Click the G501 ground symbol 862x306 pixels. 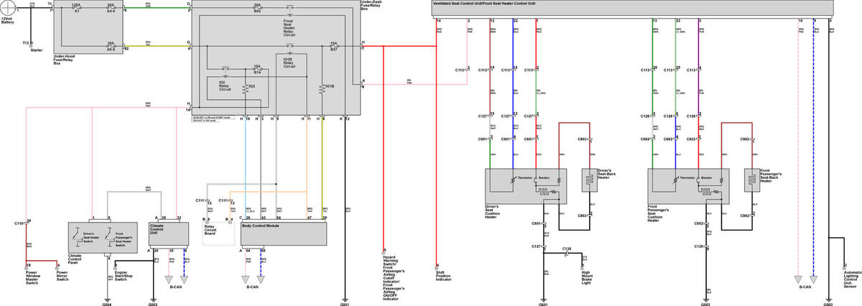point(345,302)
